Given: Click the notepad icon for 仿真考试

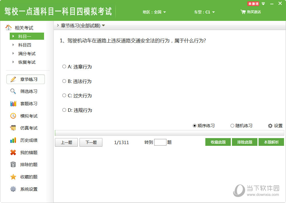Looking at the screenshot, I should 13,128.
